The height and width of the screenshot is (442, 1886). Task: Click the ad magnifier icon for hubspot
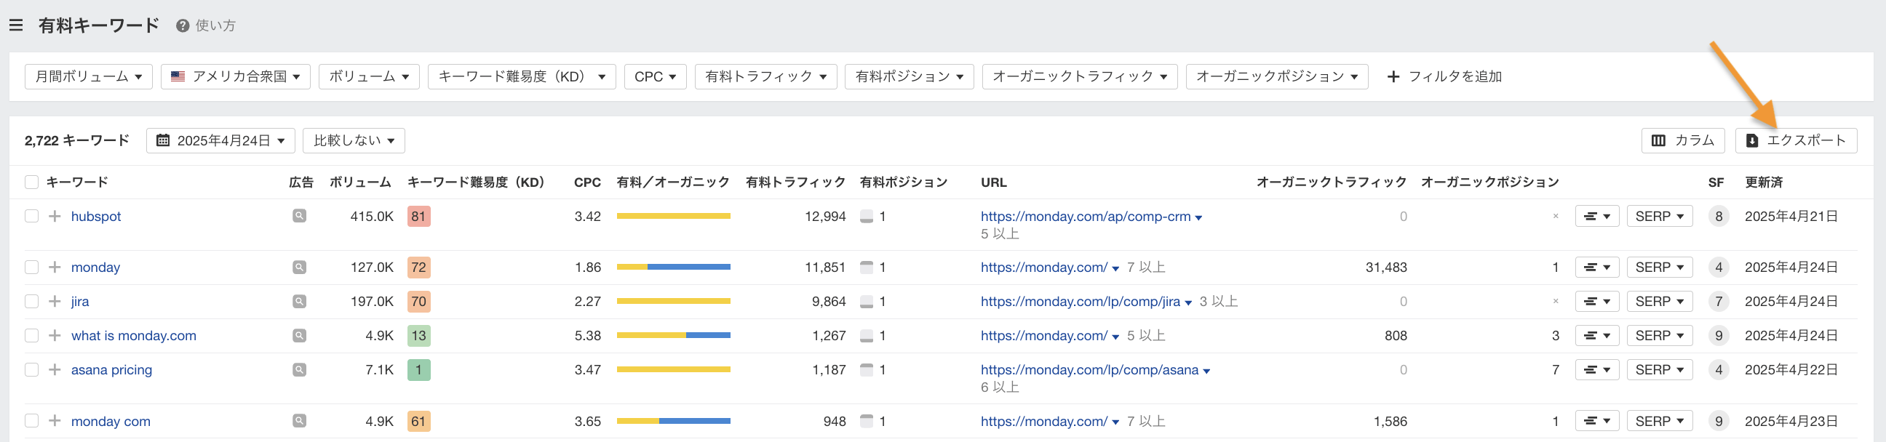[x=300, y=216]
